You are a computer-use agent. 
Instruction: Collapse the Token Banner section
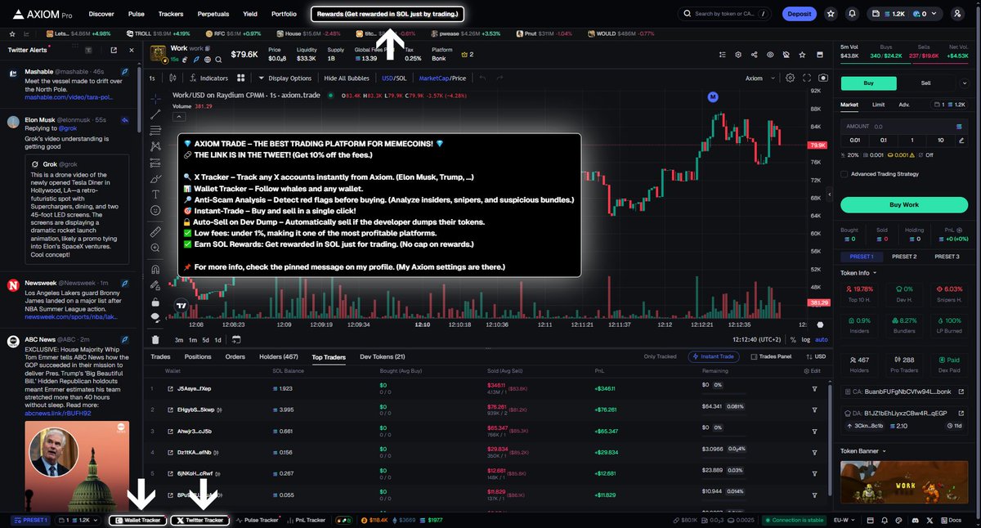pos(863,450)
